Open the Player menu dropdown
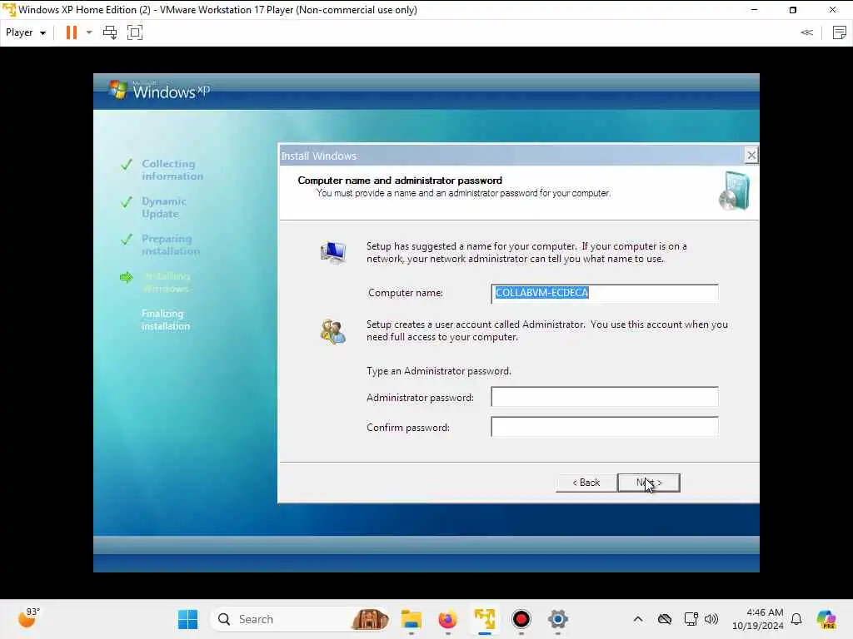The image size is (853, 639). point(26,32)
